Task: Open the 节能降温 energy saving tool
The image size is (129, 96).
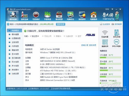Action: (x=47, y=16)
